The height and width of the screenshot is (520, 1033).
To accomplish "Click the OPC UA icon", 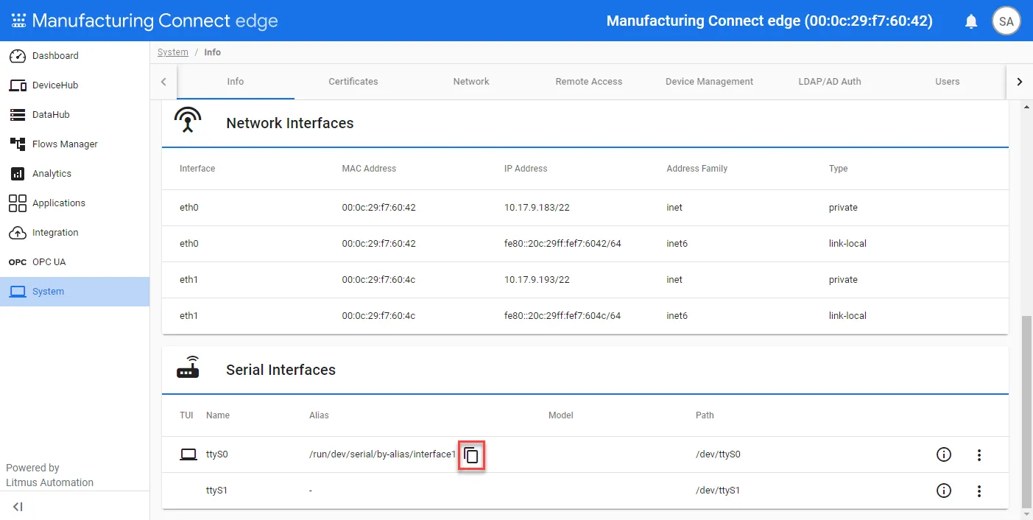I will click(18, 262).
